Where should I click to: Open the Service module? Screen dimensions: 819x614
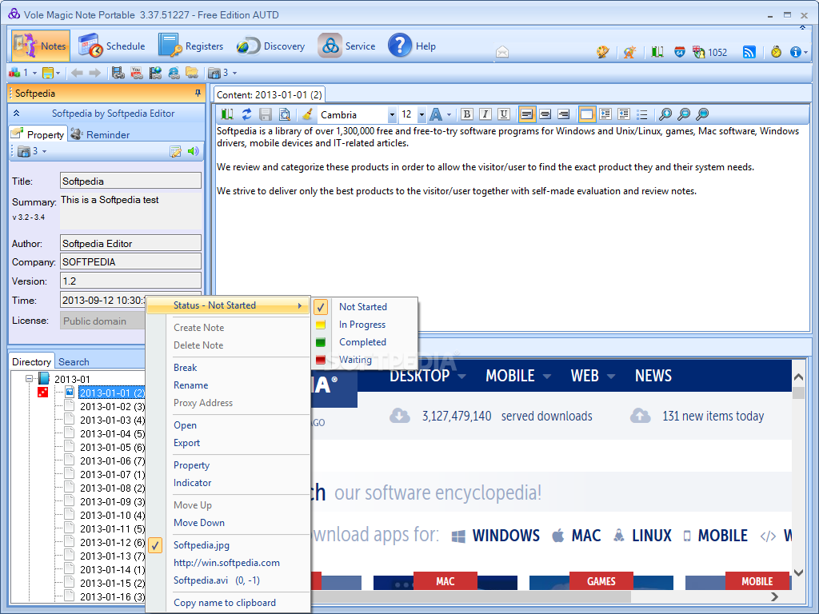pyautogui.click(x=347, y=46)
